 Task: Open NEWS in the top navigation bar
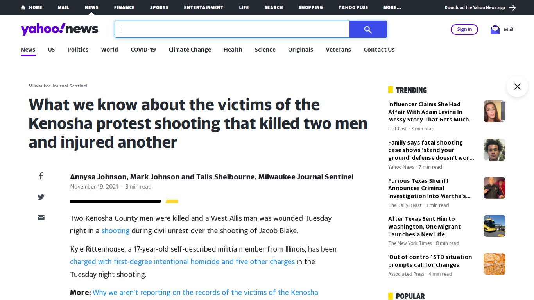(x=91, y=7)
